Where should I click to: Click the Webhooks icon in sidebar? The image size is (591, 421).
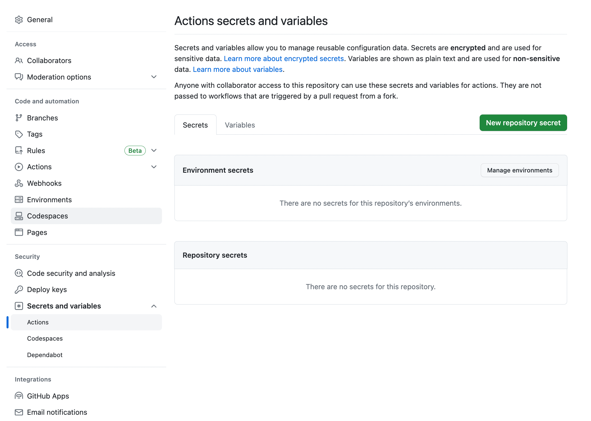[19, 183]
